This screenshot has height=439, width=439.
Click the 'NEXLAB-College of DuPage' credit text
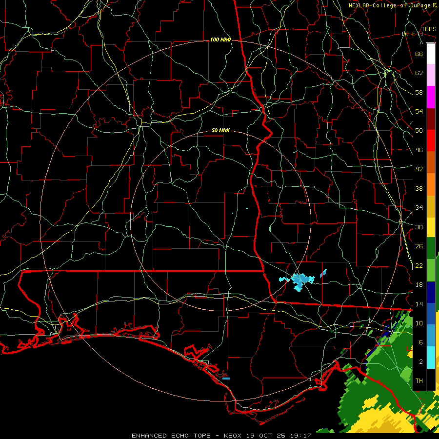click(391, 5)
